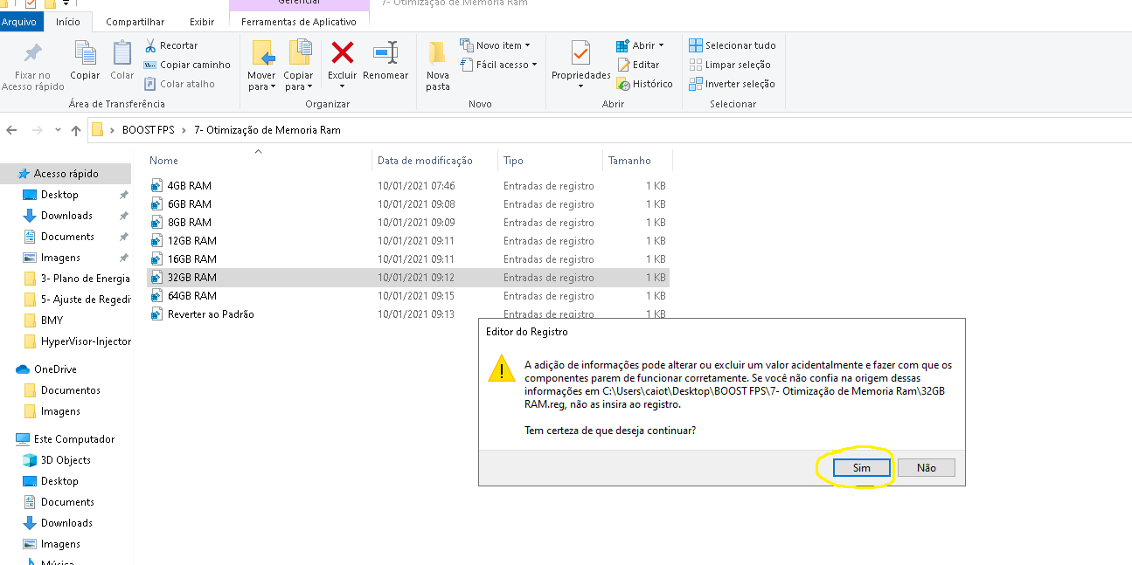The image size is (1132, 565).
Task: Select the 16GB RAM file row
Action: coord(408,259)
